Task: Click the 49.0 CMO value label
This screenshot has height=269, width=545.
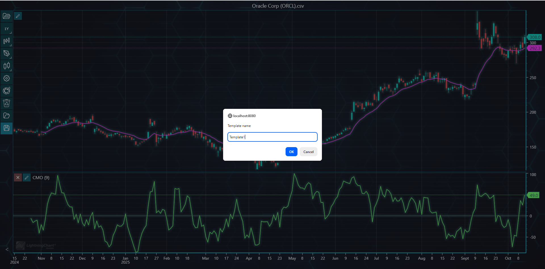Action: [533, 195]
